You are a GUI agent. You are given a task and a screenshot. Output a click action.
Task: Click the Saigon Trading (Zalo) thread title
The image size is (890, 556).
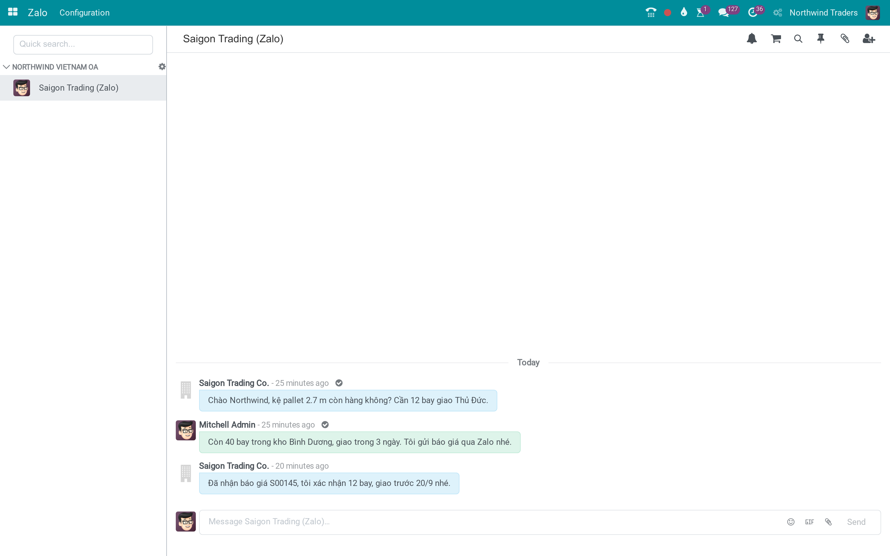coord(233,39)
